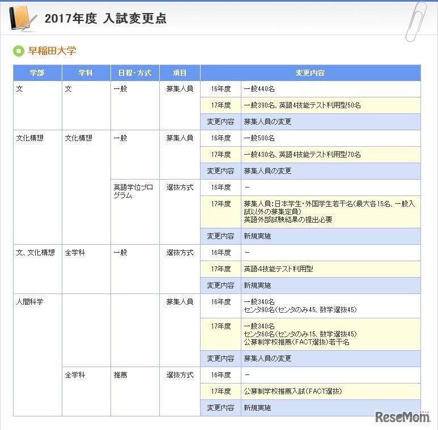Viewport: 438px width, 430px height.
Task: Select 公募制学校推薦入試(FACT選抜) cell
Action: 331,391
